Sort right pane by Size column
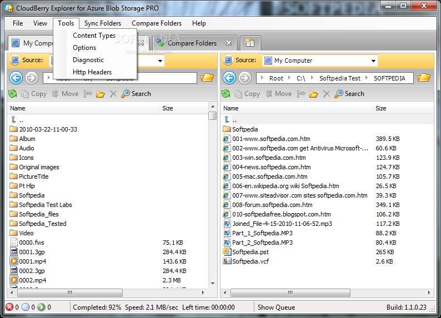The image size is (441, 318). point(403,108)
